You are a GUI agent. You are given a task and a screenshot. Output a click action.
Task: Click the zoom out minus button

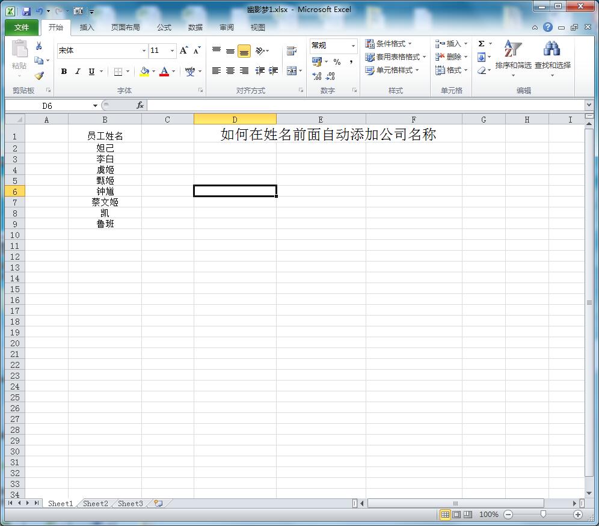pyautogui.click(x=508, y=515)
